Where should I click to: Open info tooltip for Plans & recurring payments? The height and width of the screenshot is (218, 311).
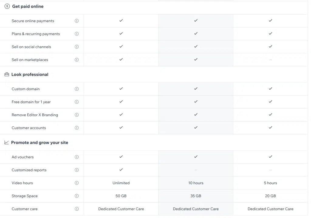pyautogui.click(x=77, y=34)
